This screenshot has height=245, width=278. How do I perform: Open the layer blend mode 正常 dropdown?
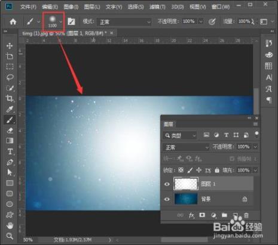tap(186, 147)
